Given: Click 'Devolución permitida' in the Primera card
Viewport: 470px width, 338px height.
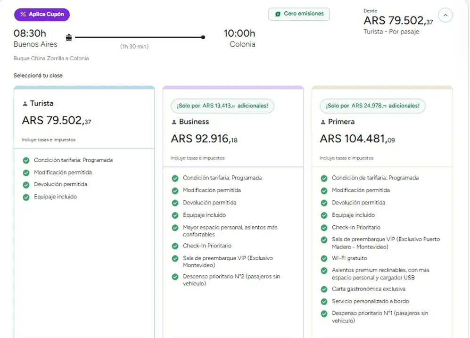Looking at the screenshot, I should (358, 203).
